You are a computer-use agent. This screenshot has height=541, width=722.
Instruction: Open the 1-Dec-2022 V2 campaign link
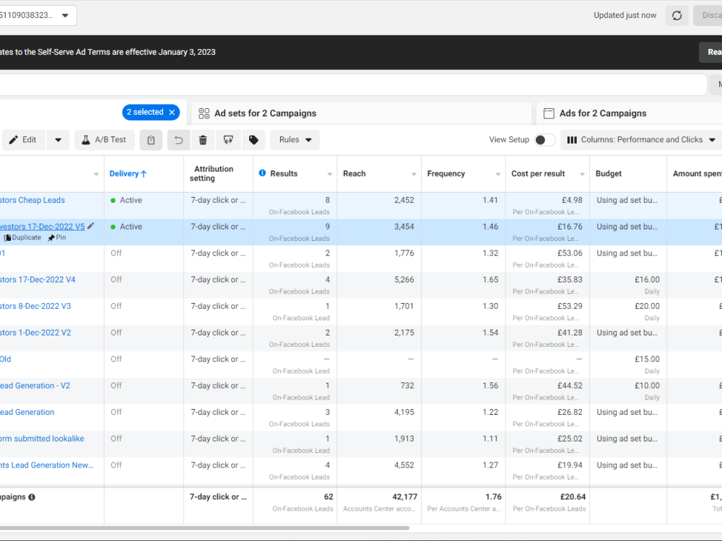(35, 333)
